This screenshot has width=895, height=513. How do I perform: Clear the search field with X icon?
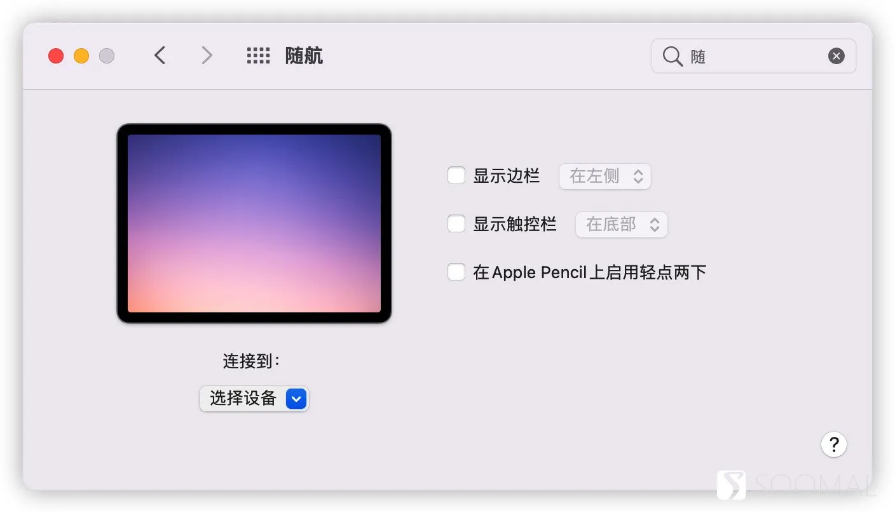pyautogui.click(x=837, y=57)
